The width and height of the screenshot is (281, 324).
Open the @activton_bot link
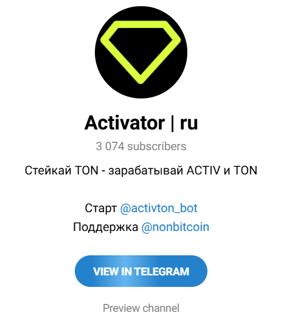pyautogui.click(x=159, y=208)
